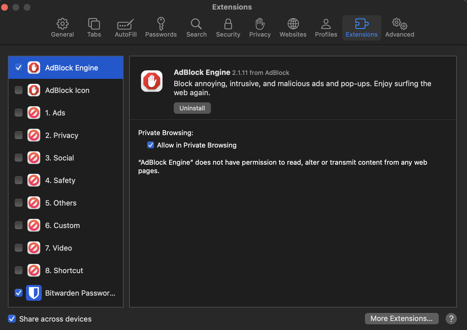
Task: Open the Security padlock pane icon
Action: coord(228,24)
